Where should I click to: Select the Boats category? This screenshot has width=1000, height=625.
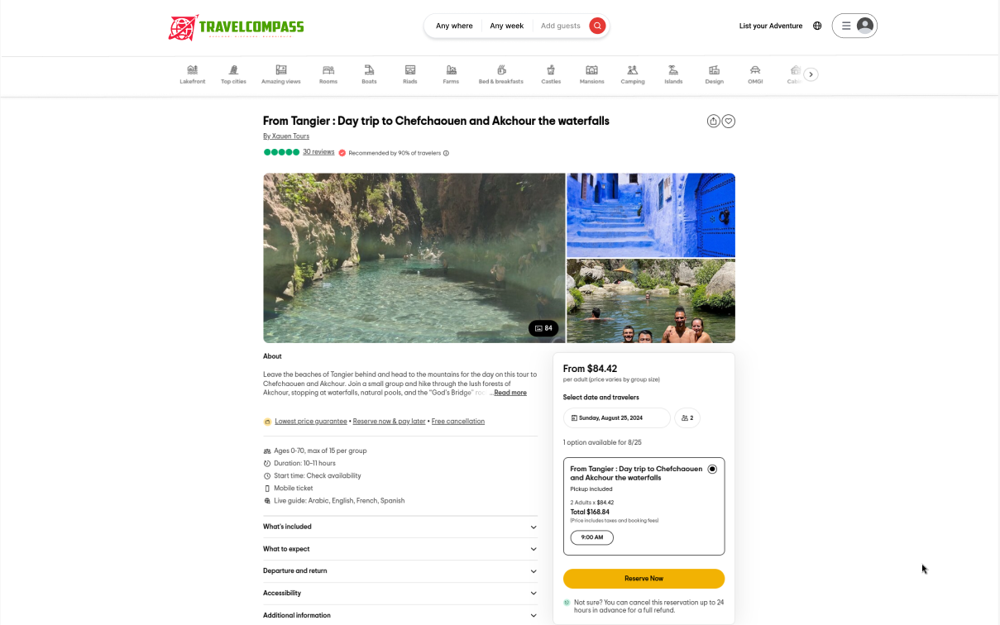point(369,74)
